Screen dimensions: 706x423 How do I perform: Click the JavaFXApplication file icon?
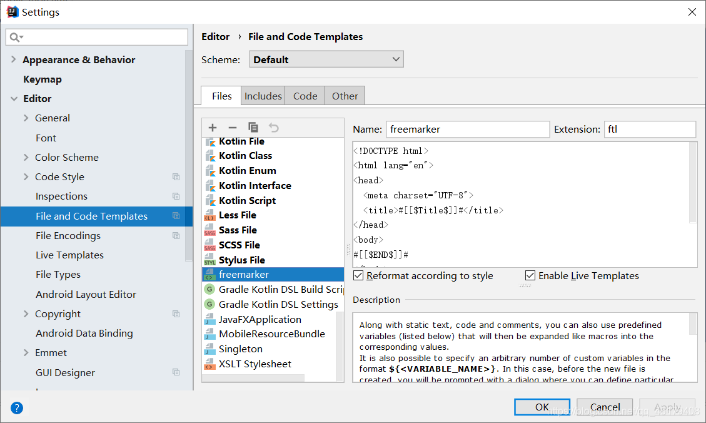coord(210,319)
